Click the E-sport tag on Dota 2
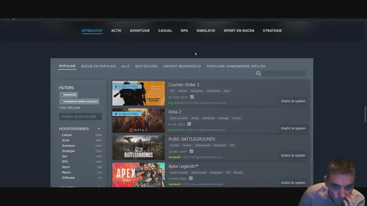This screenshot has width=367, height=206. click(x=237, y=118)
